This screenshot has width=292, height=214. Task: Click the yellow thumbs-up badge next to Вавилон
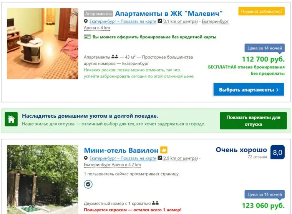pyautogui.click(x=164, y=150)
